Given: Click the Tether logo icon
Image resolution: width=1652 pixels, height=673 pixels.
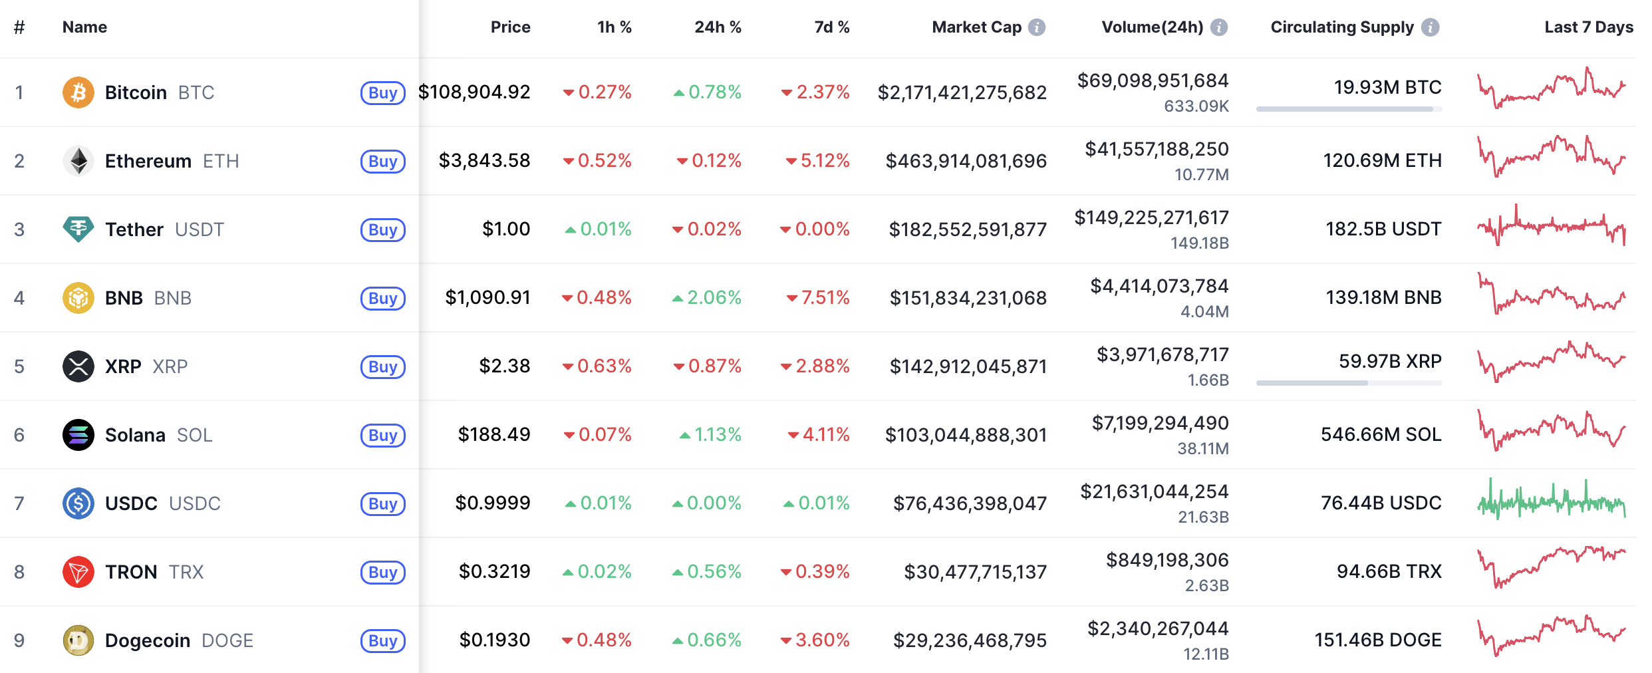Looking at the screenshot, I should [x=78, y=229].
